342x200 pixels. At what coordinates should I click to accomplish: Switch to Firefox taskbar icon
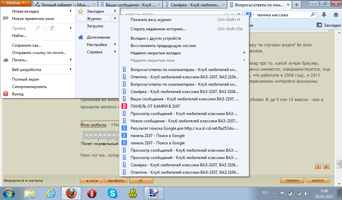(71, 193)
